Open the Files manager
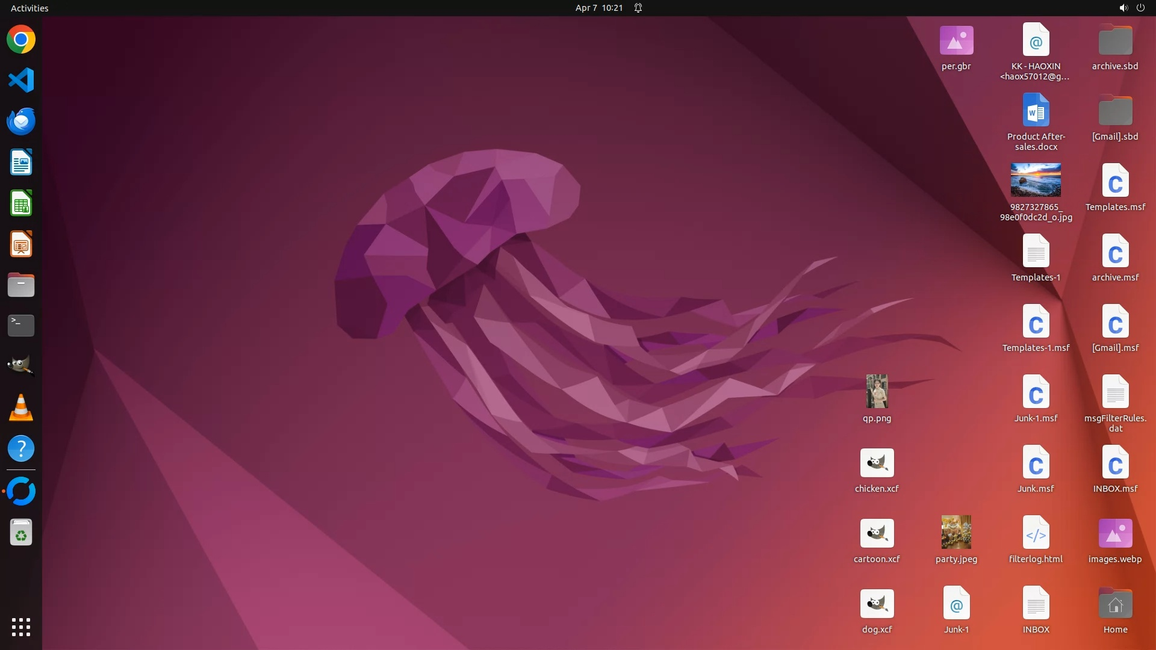Image resolution: width=1156 pixels, height=650 pixels. [x=21, y=285]
